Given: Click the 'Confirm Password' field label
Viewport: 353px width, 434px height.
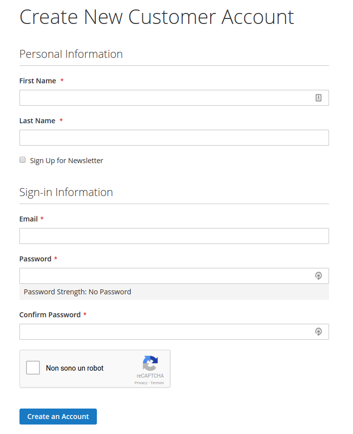Looking at the screenshot, I should pyautogui.click(x=50, y=315).
